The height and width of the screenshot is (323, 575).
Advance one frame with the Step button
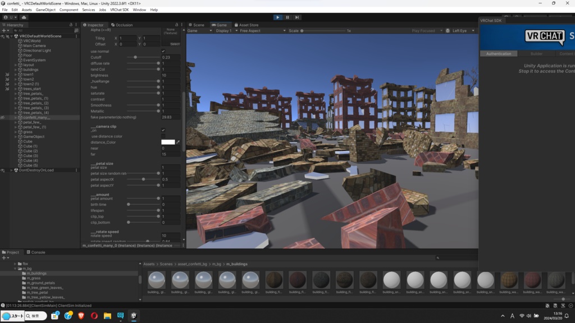(297, 17)
